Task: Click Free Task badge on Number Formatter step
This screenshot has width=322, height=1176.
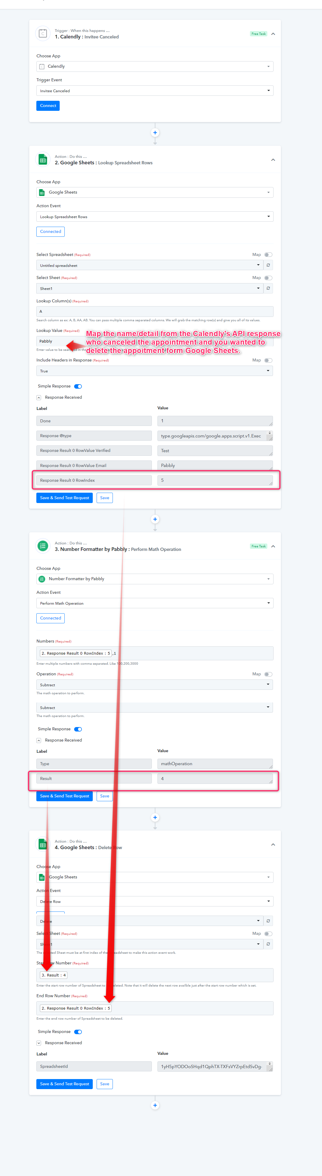Action: tap(258, 546)
